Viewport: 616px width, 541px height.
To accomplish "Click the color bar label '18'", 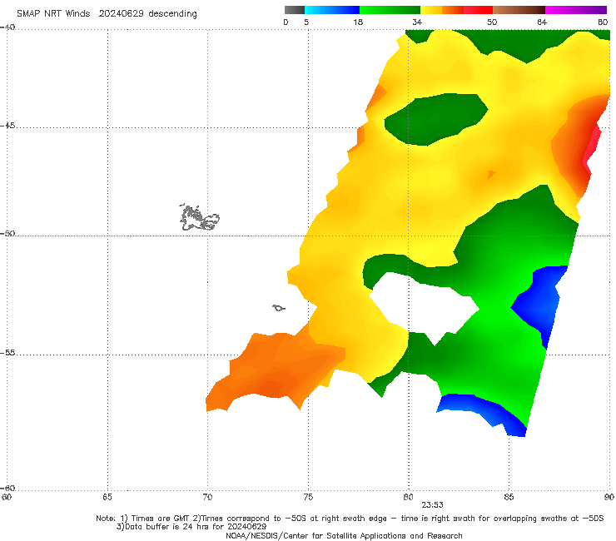I will [358, 22].
